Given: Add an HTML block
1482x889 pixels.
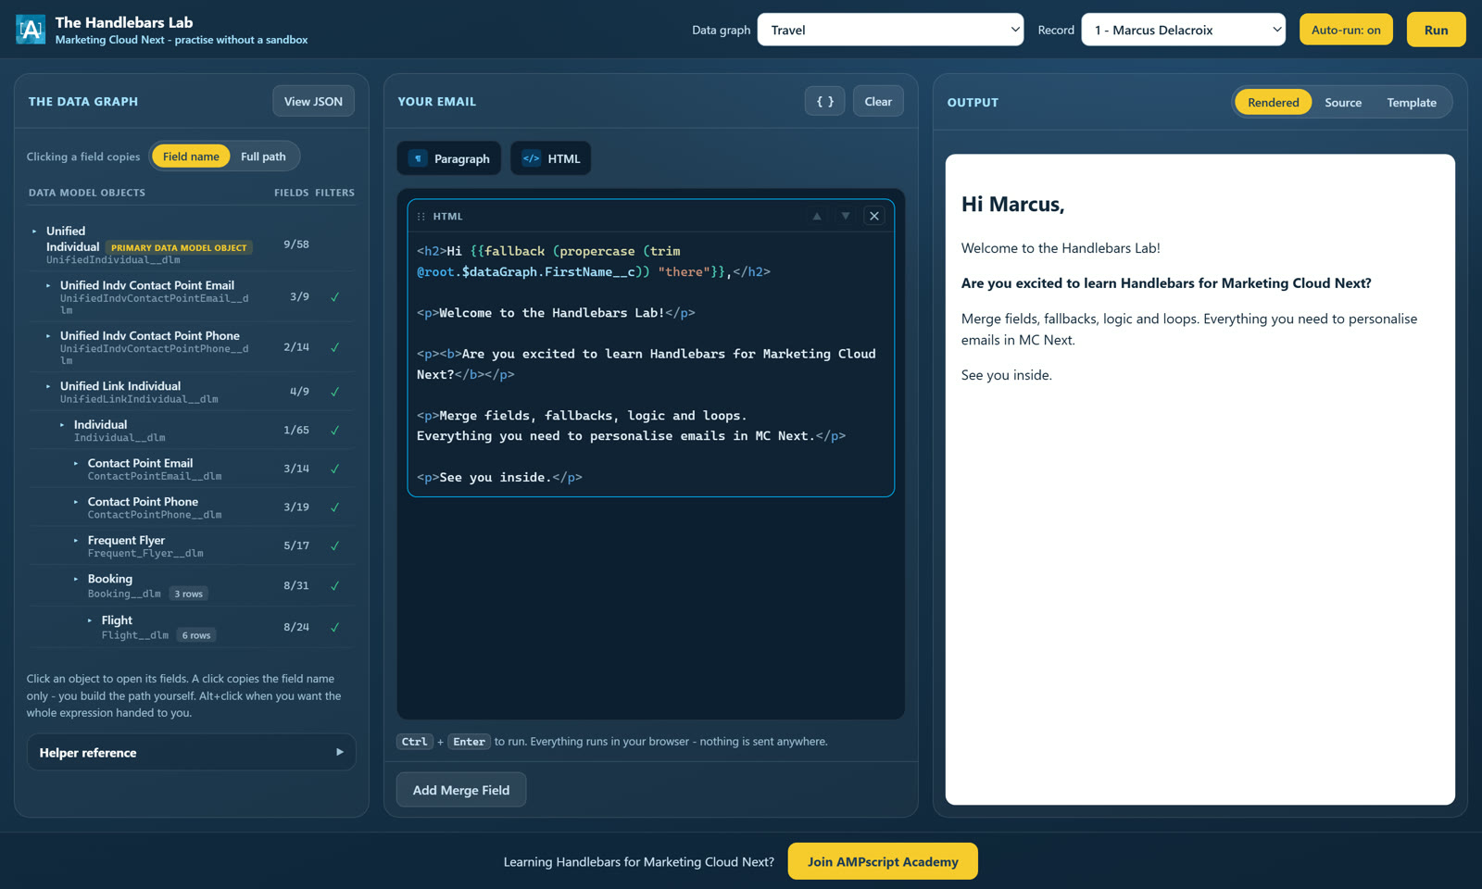Looking at the screenshot, I should tap(551, 158).
